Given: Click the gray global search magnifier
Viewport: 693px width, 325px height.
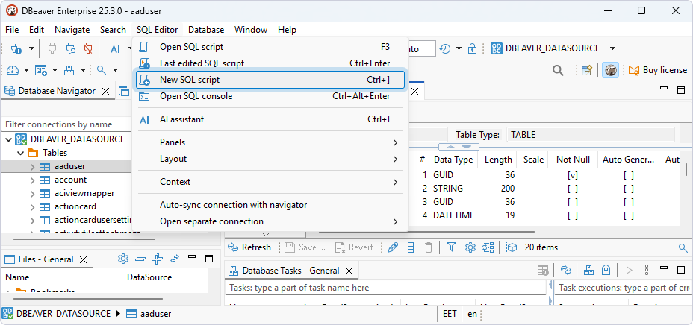Looking at the screenshot, I should tap(558, 70).
